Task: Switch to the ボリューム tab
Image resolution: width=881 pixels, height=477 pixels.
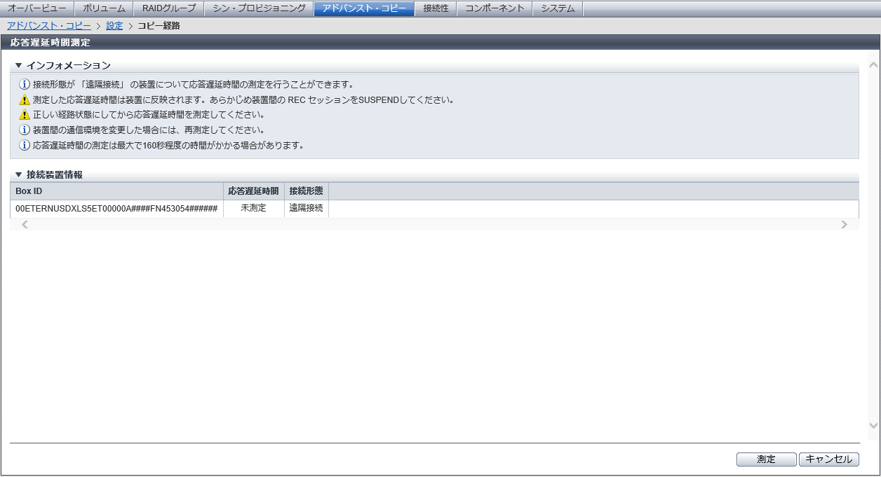Action: [104, 8]
